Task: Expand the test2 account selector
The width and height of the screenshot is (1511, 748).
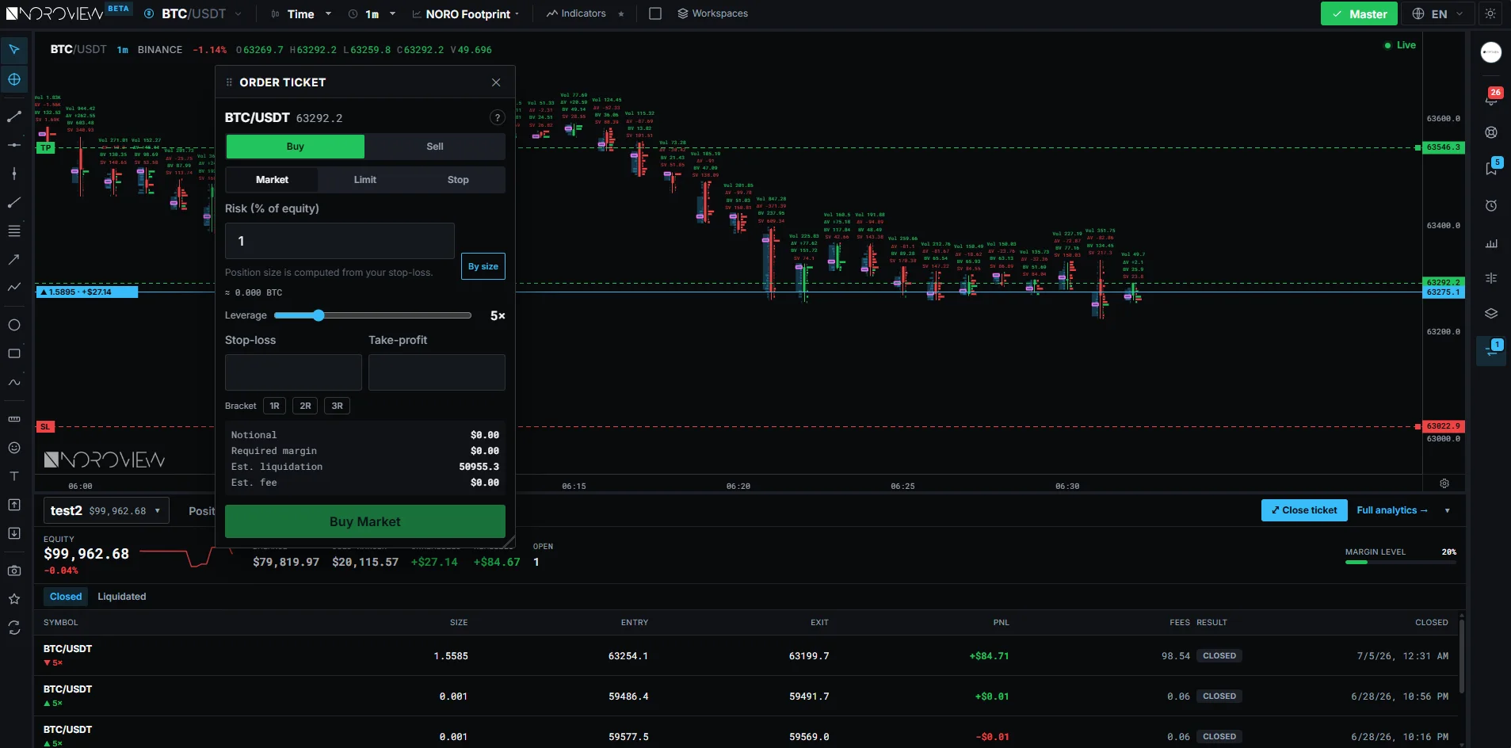Action: 106,511
